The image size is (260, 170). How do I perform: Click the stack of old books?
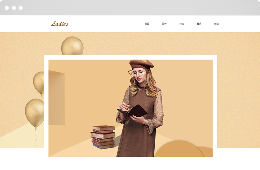click(103, 137)
